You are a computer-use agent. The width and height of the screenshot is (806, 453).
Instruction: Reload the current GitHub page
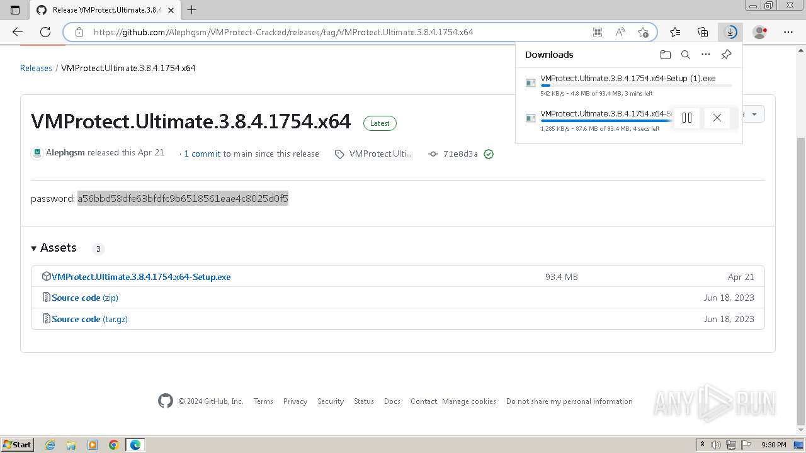tap(45, 32)
